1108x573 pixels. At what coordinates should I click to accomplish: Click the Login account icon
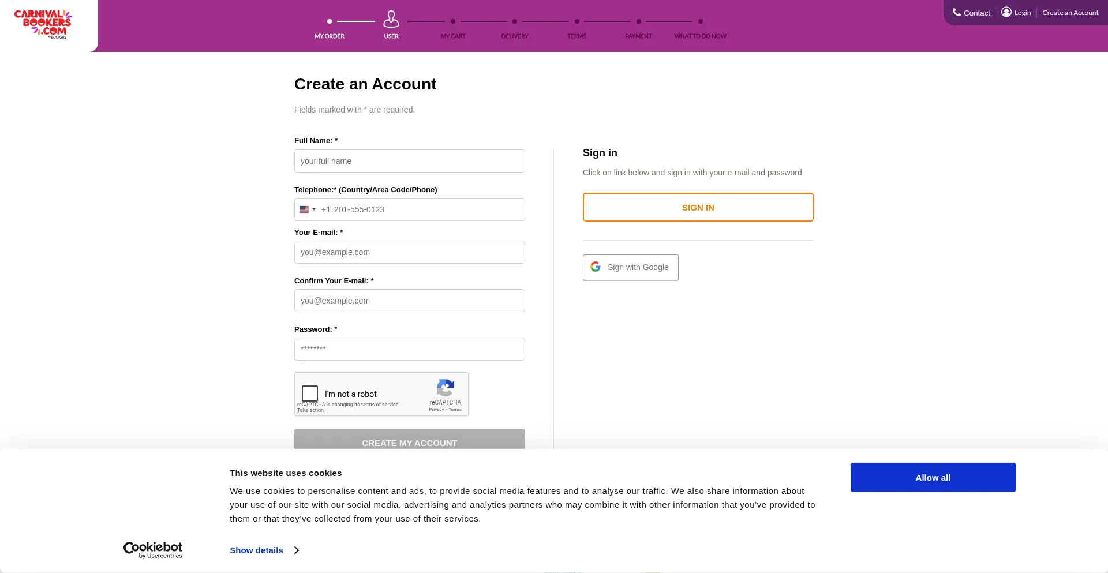1006,12
